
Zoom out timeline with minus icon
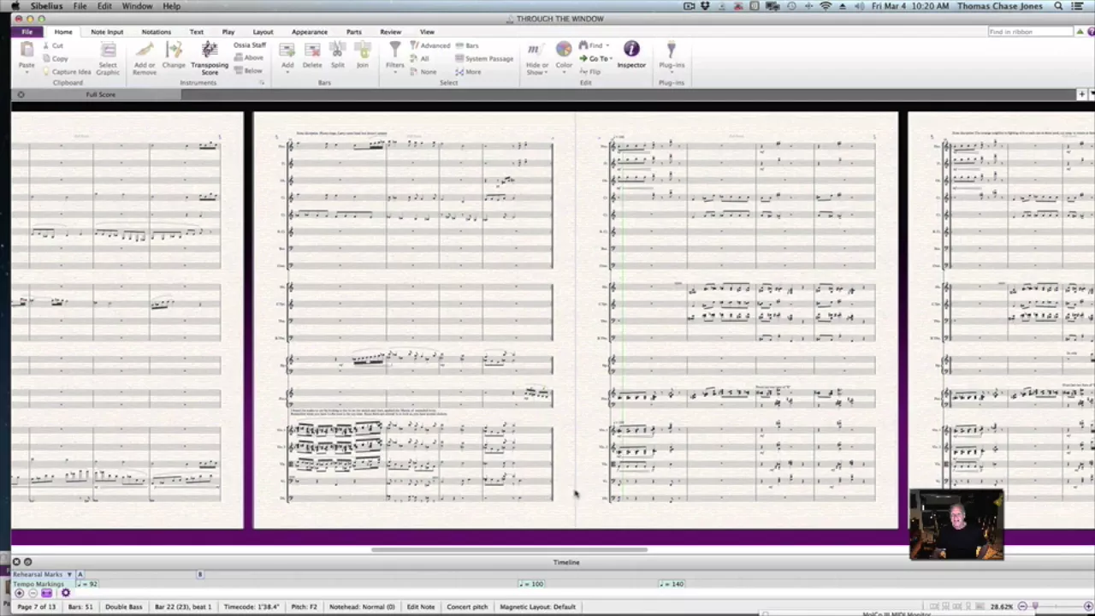pos(33,593)
